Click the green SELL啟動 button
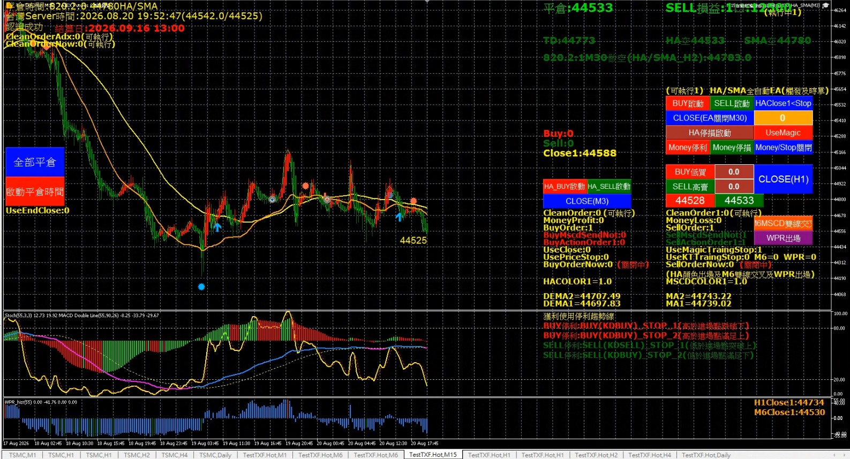This screenshot has width=850, height=459. point(732,103)
